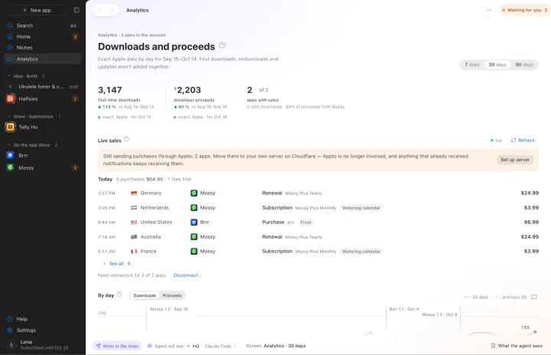551x355 pixels.
Task: Collapse the Store · Submission section
Action: tap(34, 116)
